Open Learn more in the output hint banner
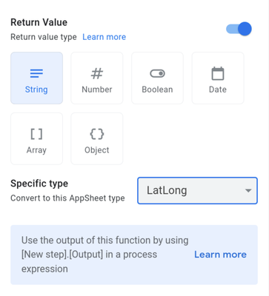 click(x=220, y=255)
